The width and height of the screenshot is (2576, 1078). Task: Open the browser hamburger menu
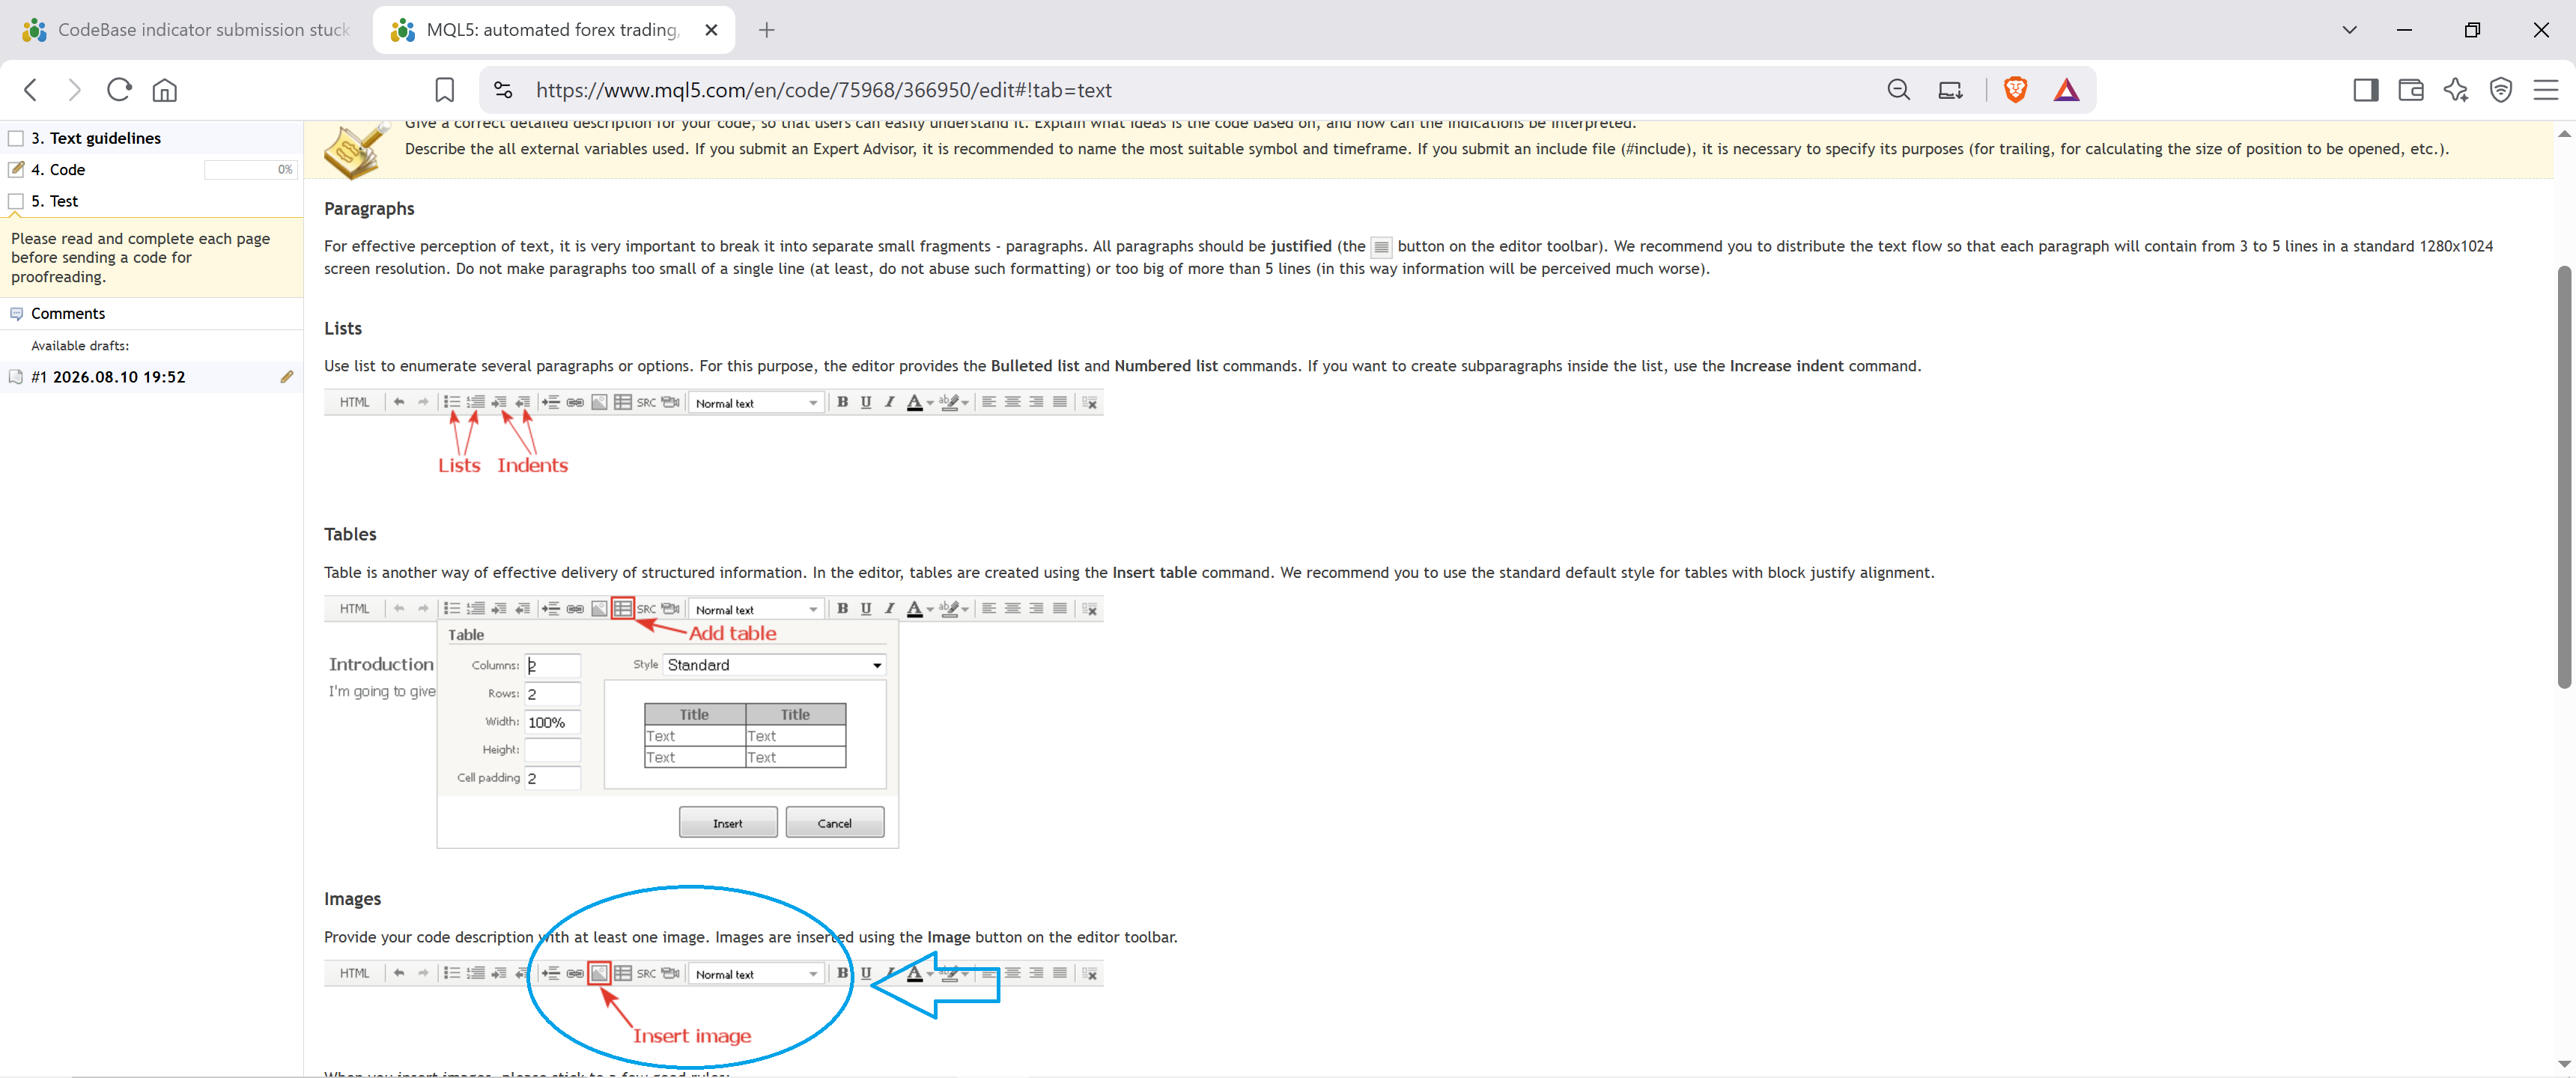point(2545,90)
